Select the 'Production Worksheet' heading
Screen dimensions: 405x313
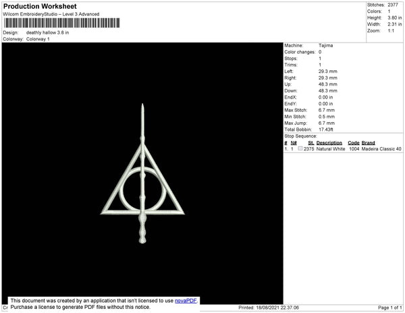pos(40,6)
